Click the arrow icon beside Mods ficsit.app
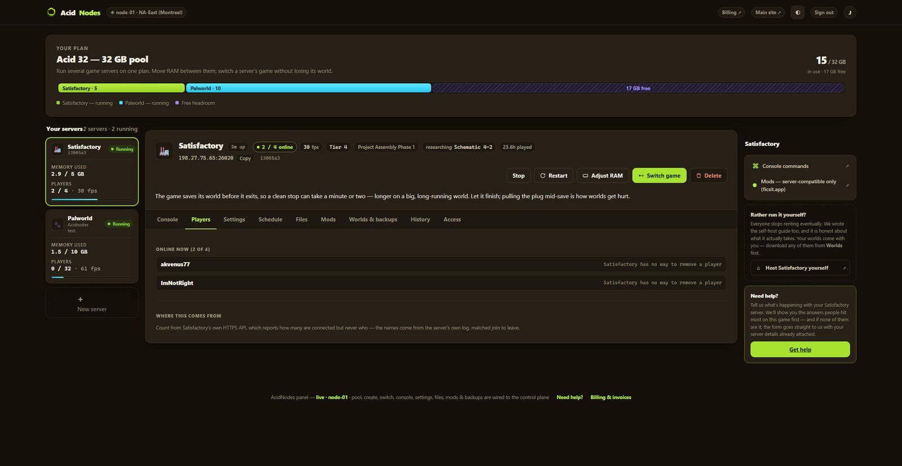Screen dimensions: 902x466 (x=847, y=185)
